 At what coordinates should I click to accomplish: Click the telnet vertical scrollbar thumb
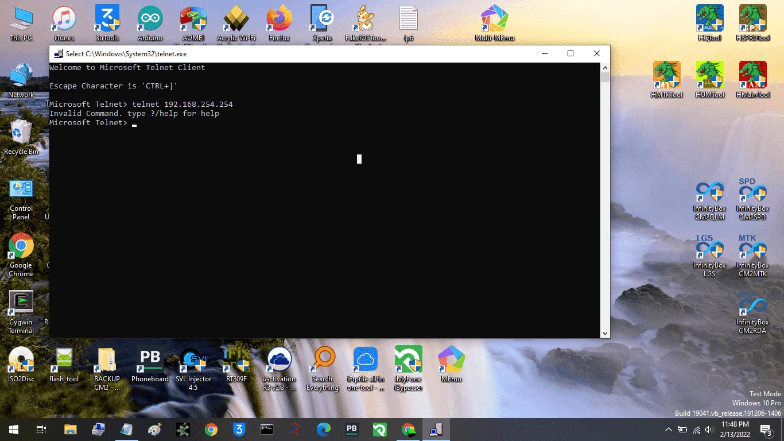pos(605,78)
